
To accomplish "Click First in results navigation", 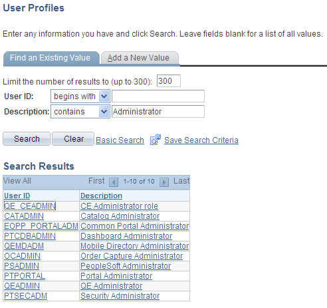I will pyautogui.click(x=96, y=181).
